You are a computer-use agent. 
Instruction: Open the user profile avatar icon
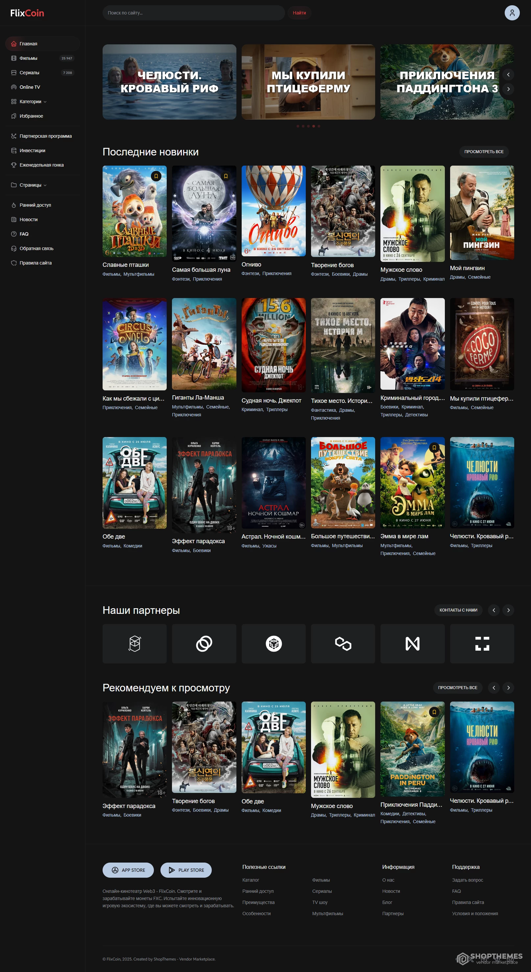(512, 13)
